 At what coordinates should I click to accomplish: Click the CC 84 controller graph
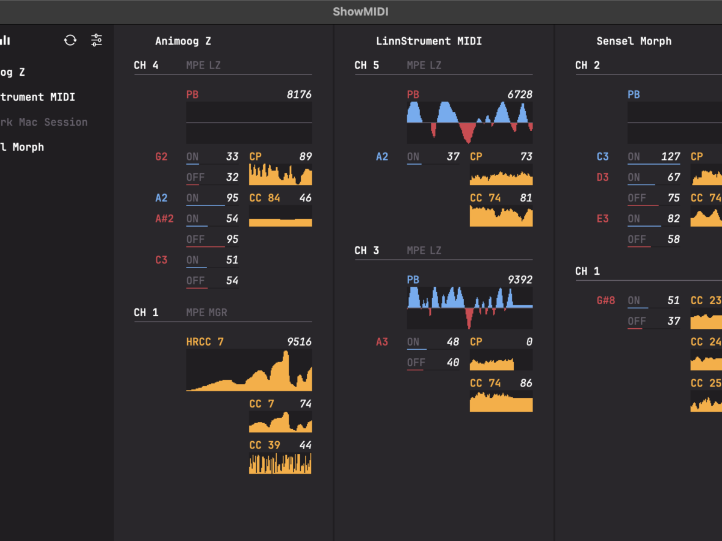[x=280, y=216]
